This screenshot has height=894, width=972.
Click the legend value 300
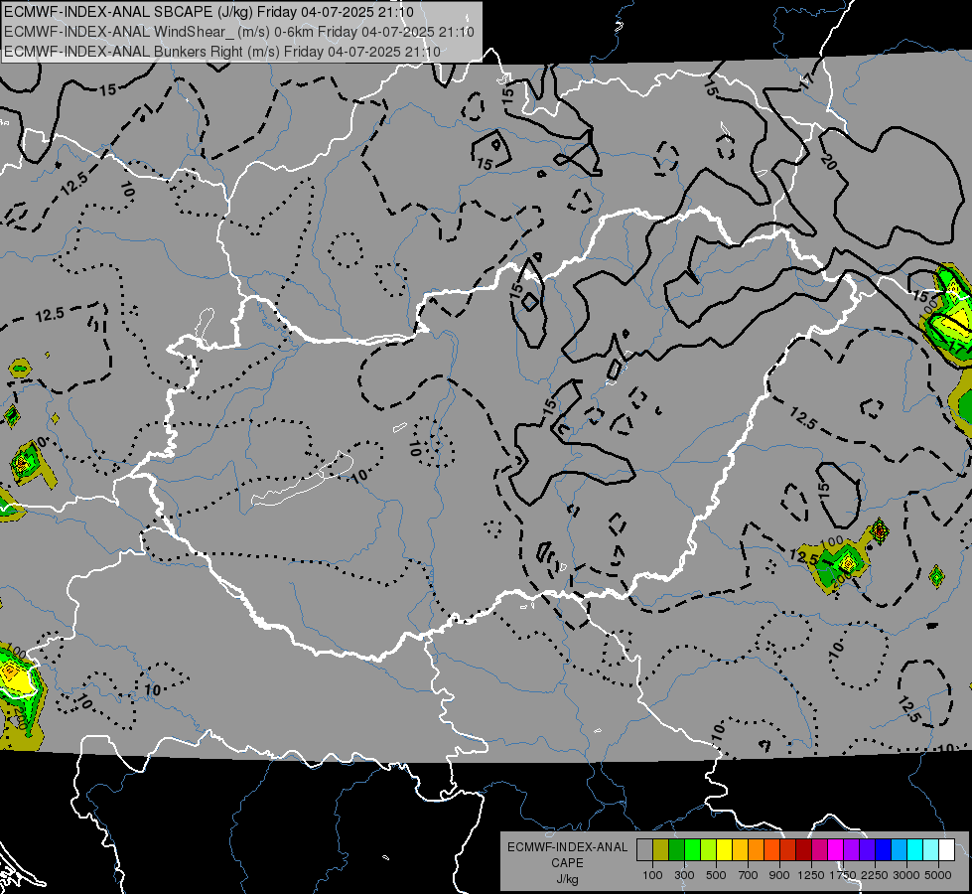(x=684, y=875)
